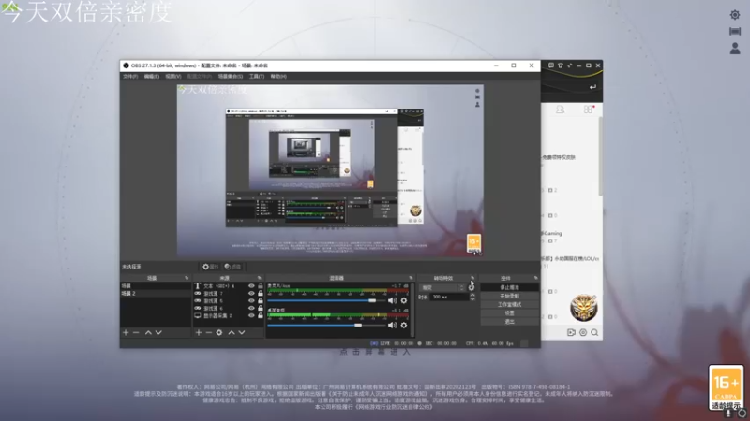
Task: Move scene down arrow
Action: [158, 333]
